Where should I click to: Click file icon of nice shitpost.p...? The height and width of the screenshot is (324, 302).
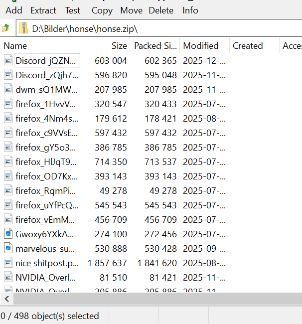pos(8,263)
